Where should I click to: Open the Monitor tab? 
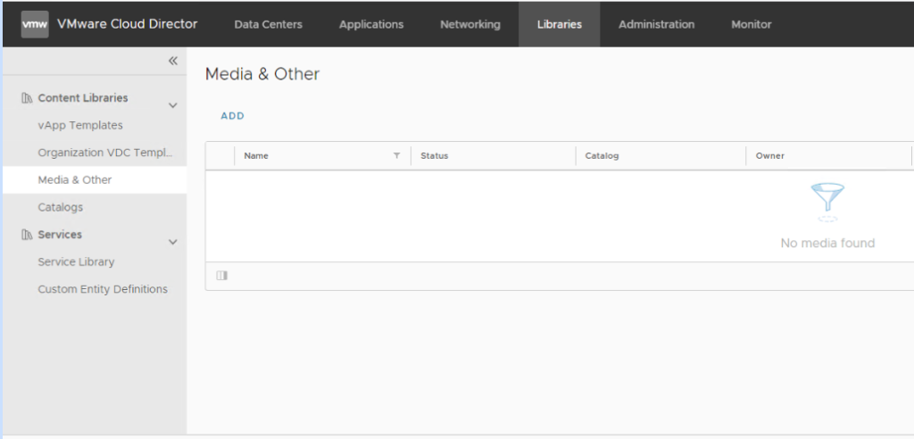click(752, 24)
